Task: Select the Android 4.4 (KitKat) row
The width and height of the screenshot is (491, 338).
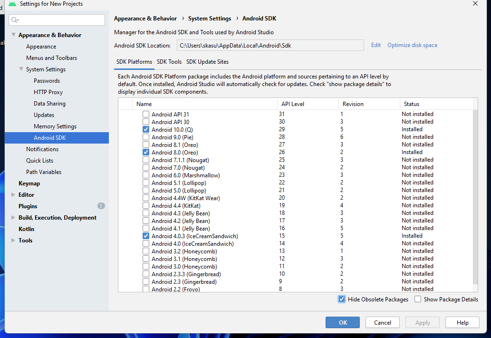Action: (x=296, y=205)
